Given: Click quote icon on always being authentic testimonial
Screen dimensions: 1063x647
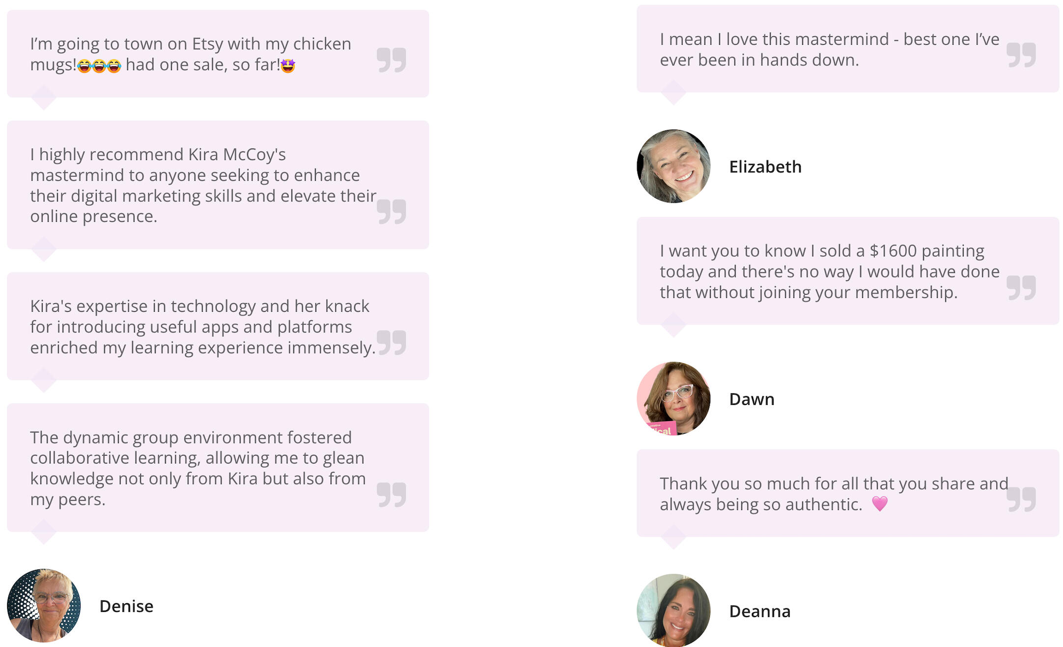Looking at the screenshot, I should click(x=1021, y=499).
